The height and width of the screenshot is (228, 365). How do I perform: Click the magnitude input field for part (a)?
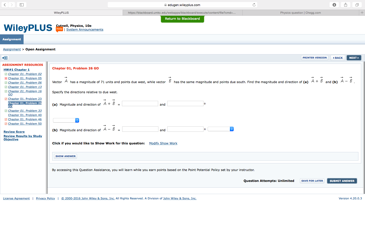(140, 103)
